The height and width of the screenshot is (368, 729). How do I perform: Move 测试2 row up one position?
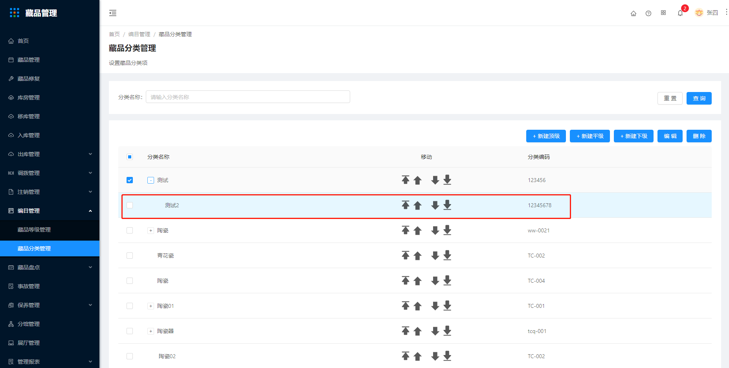(x=418, y=205)
